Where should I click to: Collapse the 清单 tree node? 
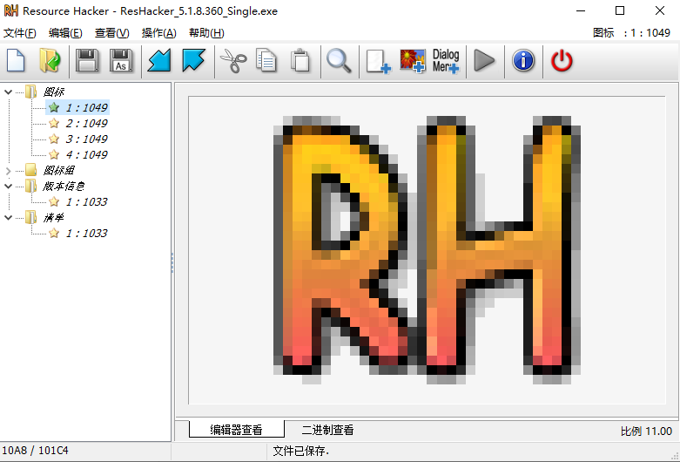(9, 217)
